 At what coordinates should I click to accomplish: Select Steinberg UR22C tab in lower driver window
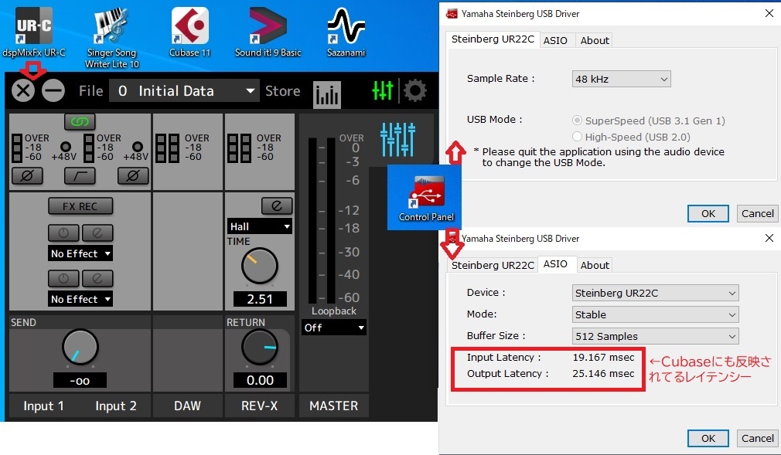(x=493, y=265)
